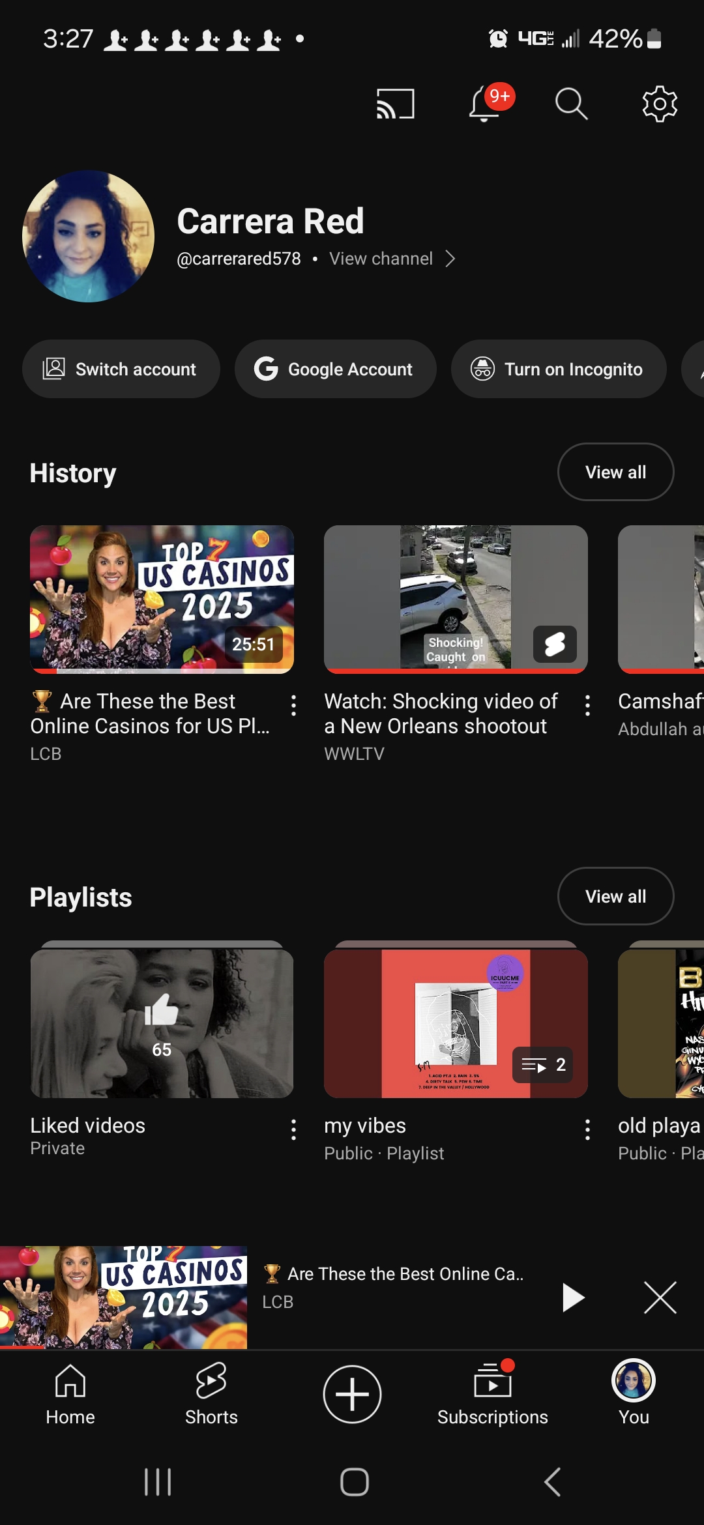Image resolution: width=704 pixels, height=1525 pixels.
Task: Turn on Incognito mode
Action: [x=559, y=369]
